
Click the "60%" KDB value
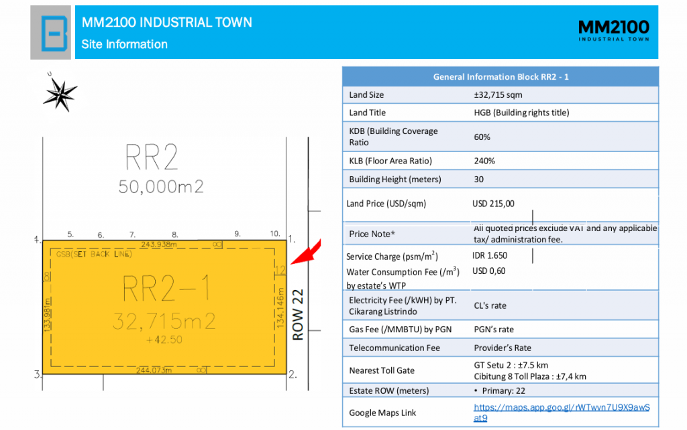coord(482,137)
